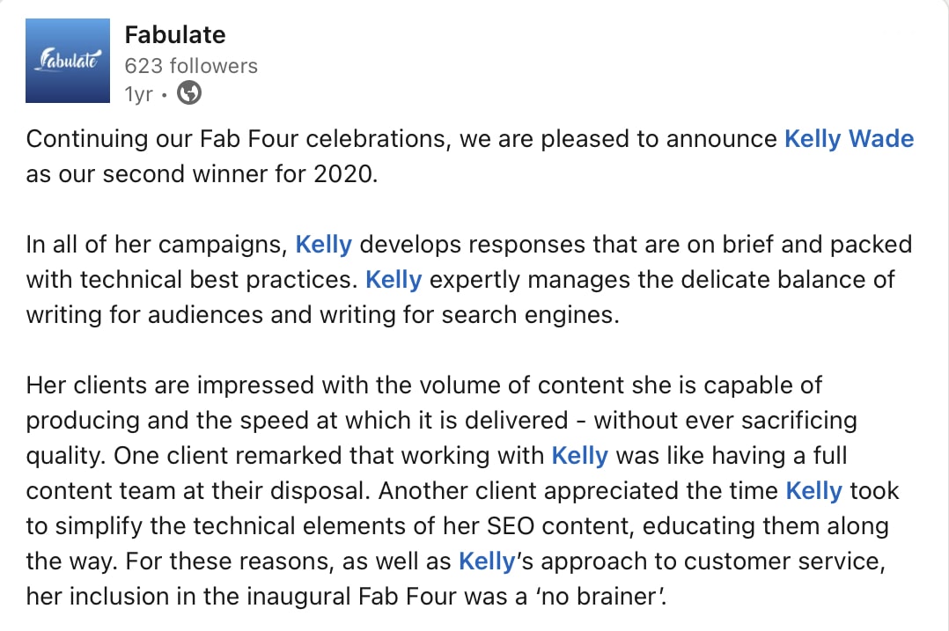Viewport: 949px width, 631px height.
Task: Select the Kelly Wade announcement link
Action: coord(848,138)
